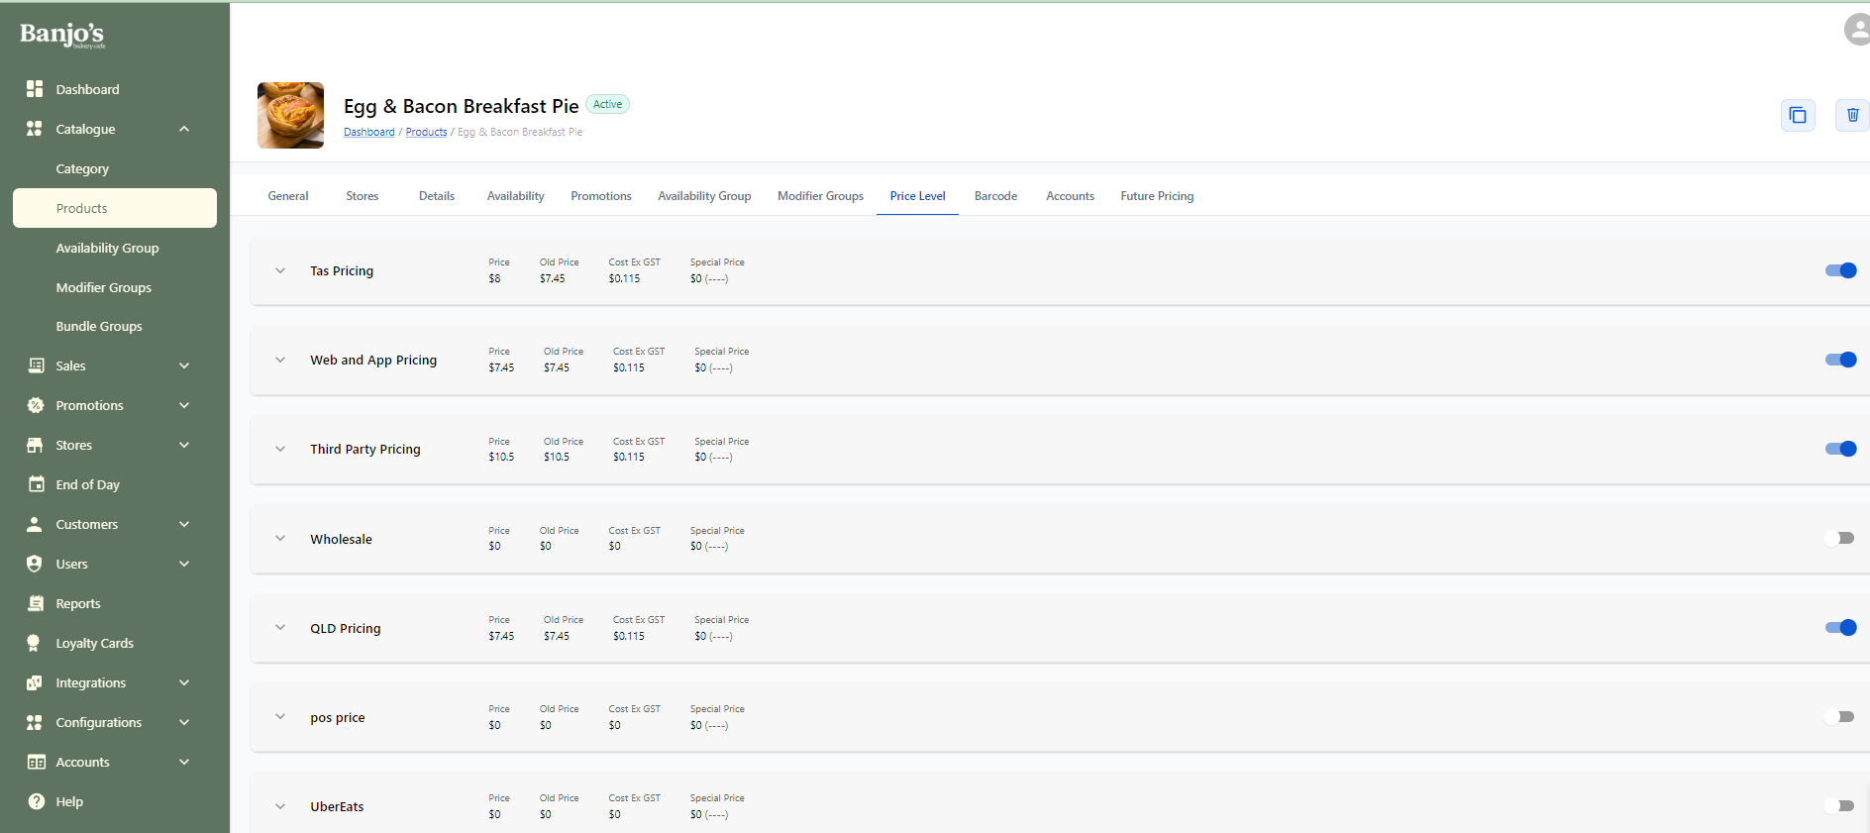Viewport: 1870px width, 833px height.
Task: Click the Dashboard sidebar icon
Action: [x=35, y=89]
